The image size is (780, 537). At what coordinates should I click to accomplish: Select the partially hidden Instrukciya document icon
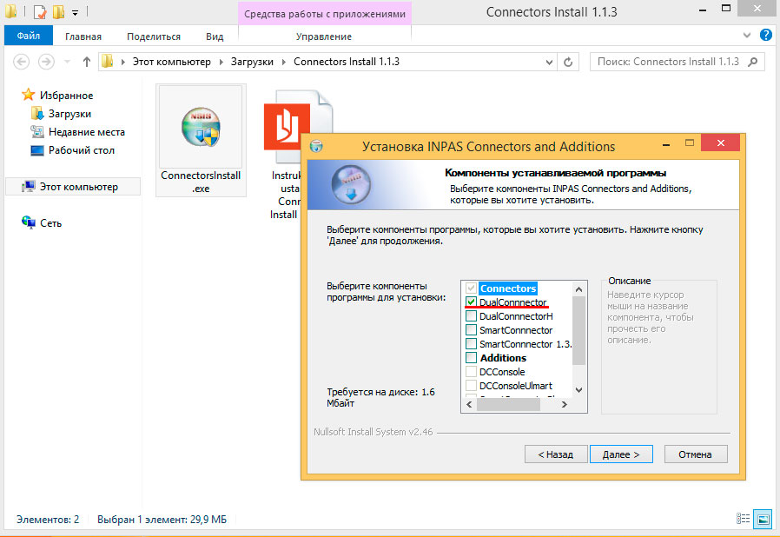point(297,127)
